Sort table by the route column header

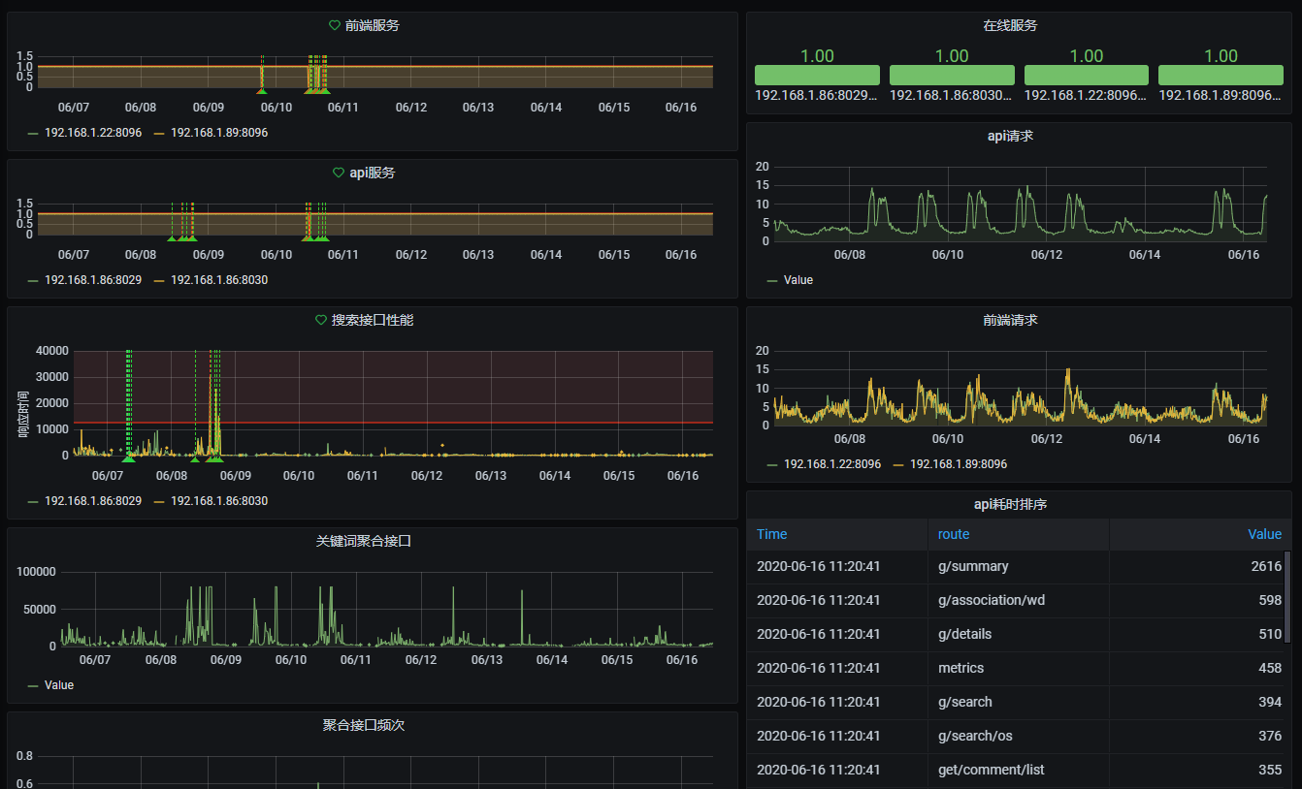954,534
